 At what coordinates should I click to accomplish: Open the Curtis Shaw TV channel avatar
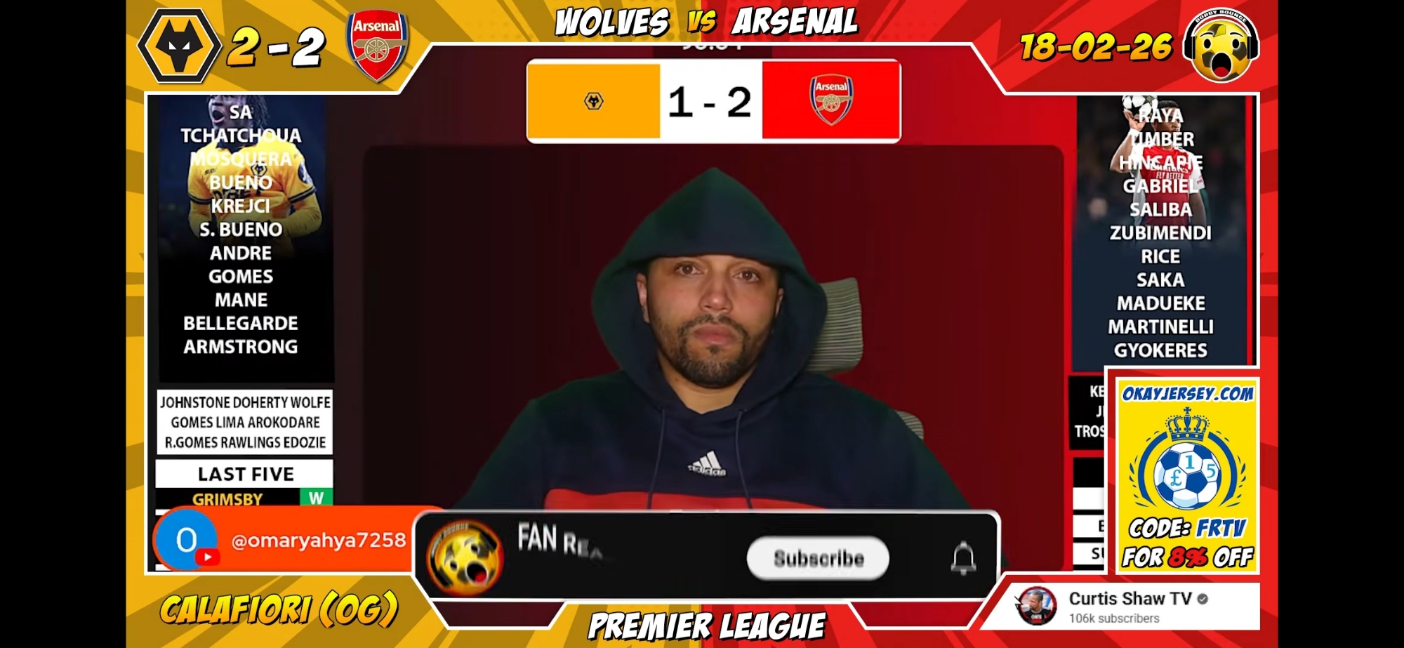[x=1036, y=607]
